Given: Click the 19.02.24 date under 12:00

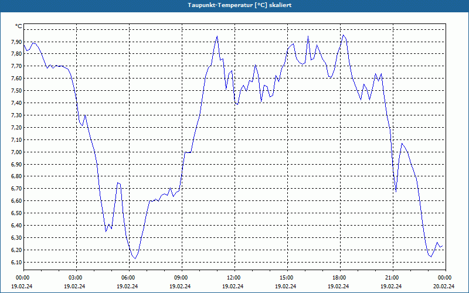Looking at the screenshot, I should pyautogui.click(x=233, y=286).
